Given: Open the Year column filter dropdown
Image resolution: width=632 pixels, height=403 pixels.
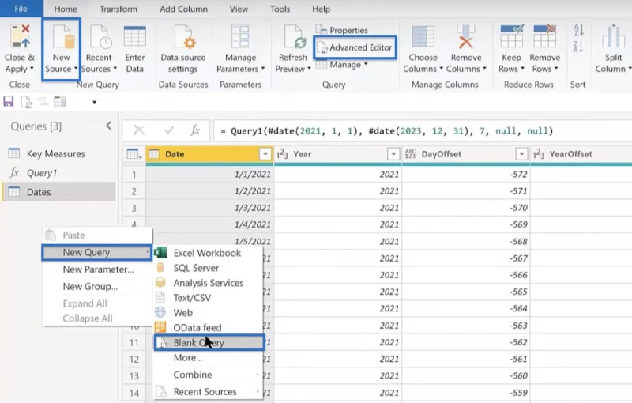Looking at the screenshot, I should tap(393, 154).
